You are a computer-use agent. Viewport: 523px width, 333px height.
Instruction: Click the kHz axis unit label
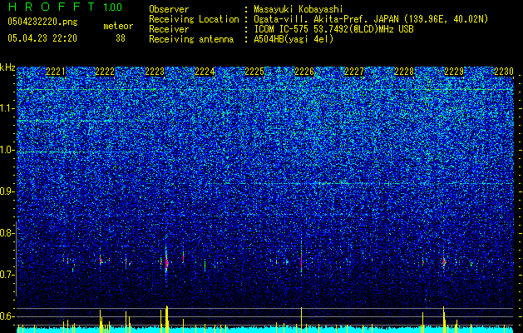coord(7,67)
